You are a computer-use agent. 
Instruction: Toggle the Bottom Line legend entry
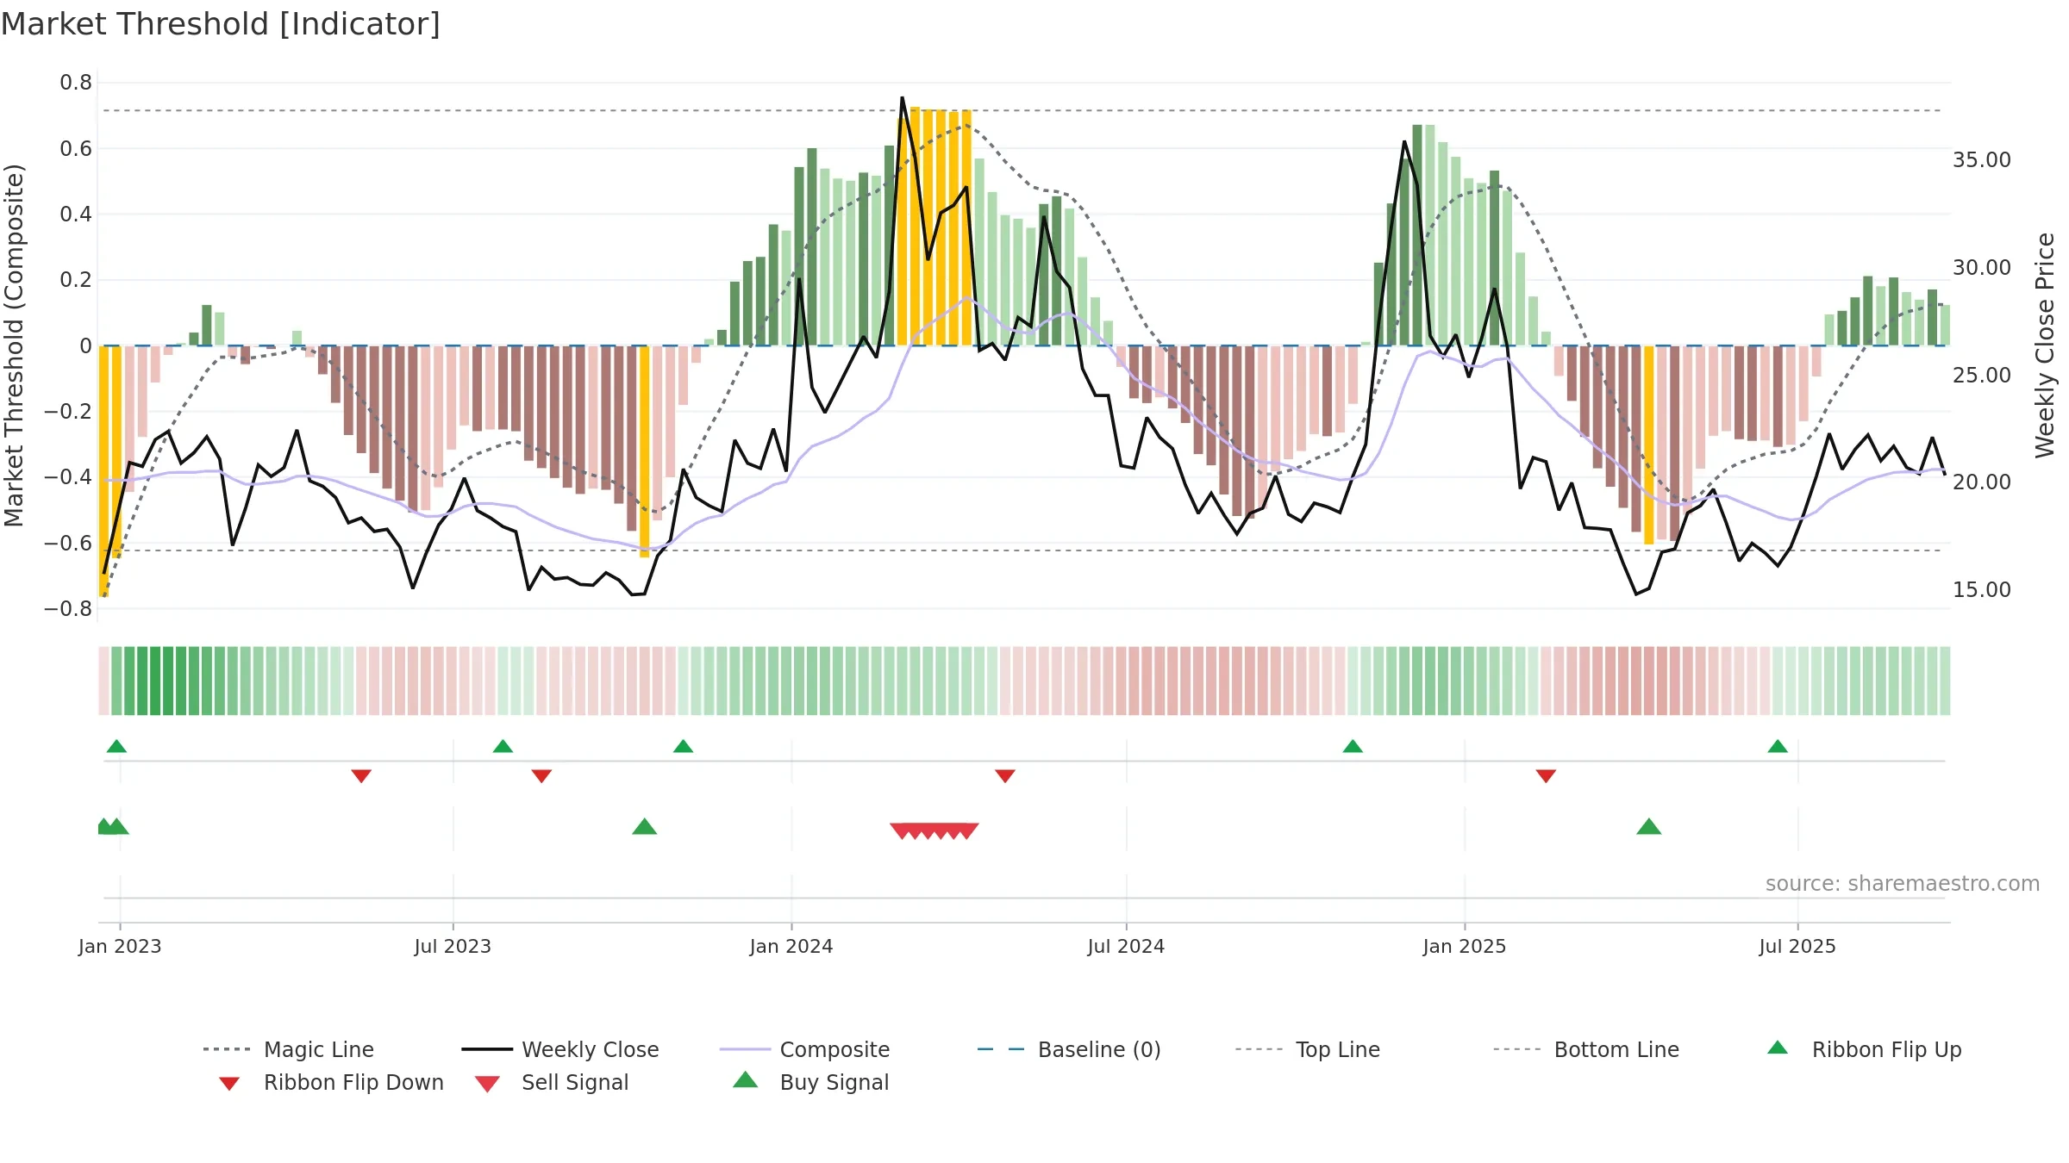click(1586, 1049)
